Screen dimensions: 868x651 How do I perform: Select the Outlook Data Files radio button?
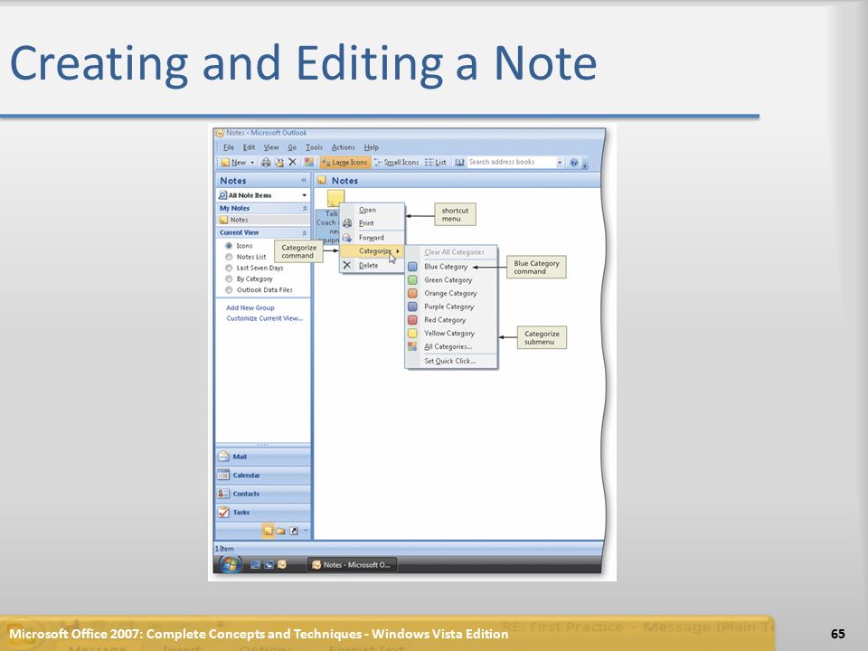229,290
